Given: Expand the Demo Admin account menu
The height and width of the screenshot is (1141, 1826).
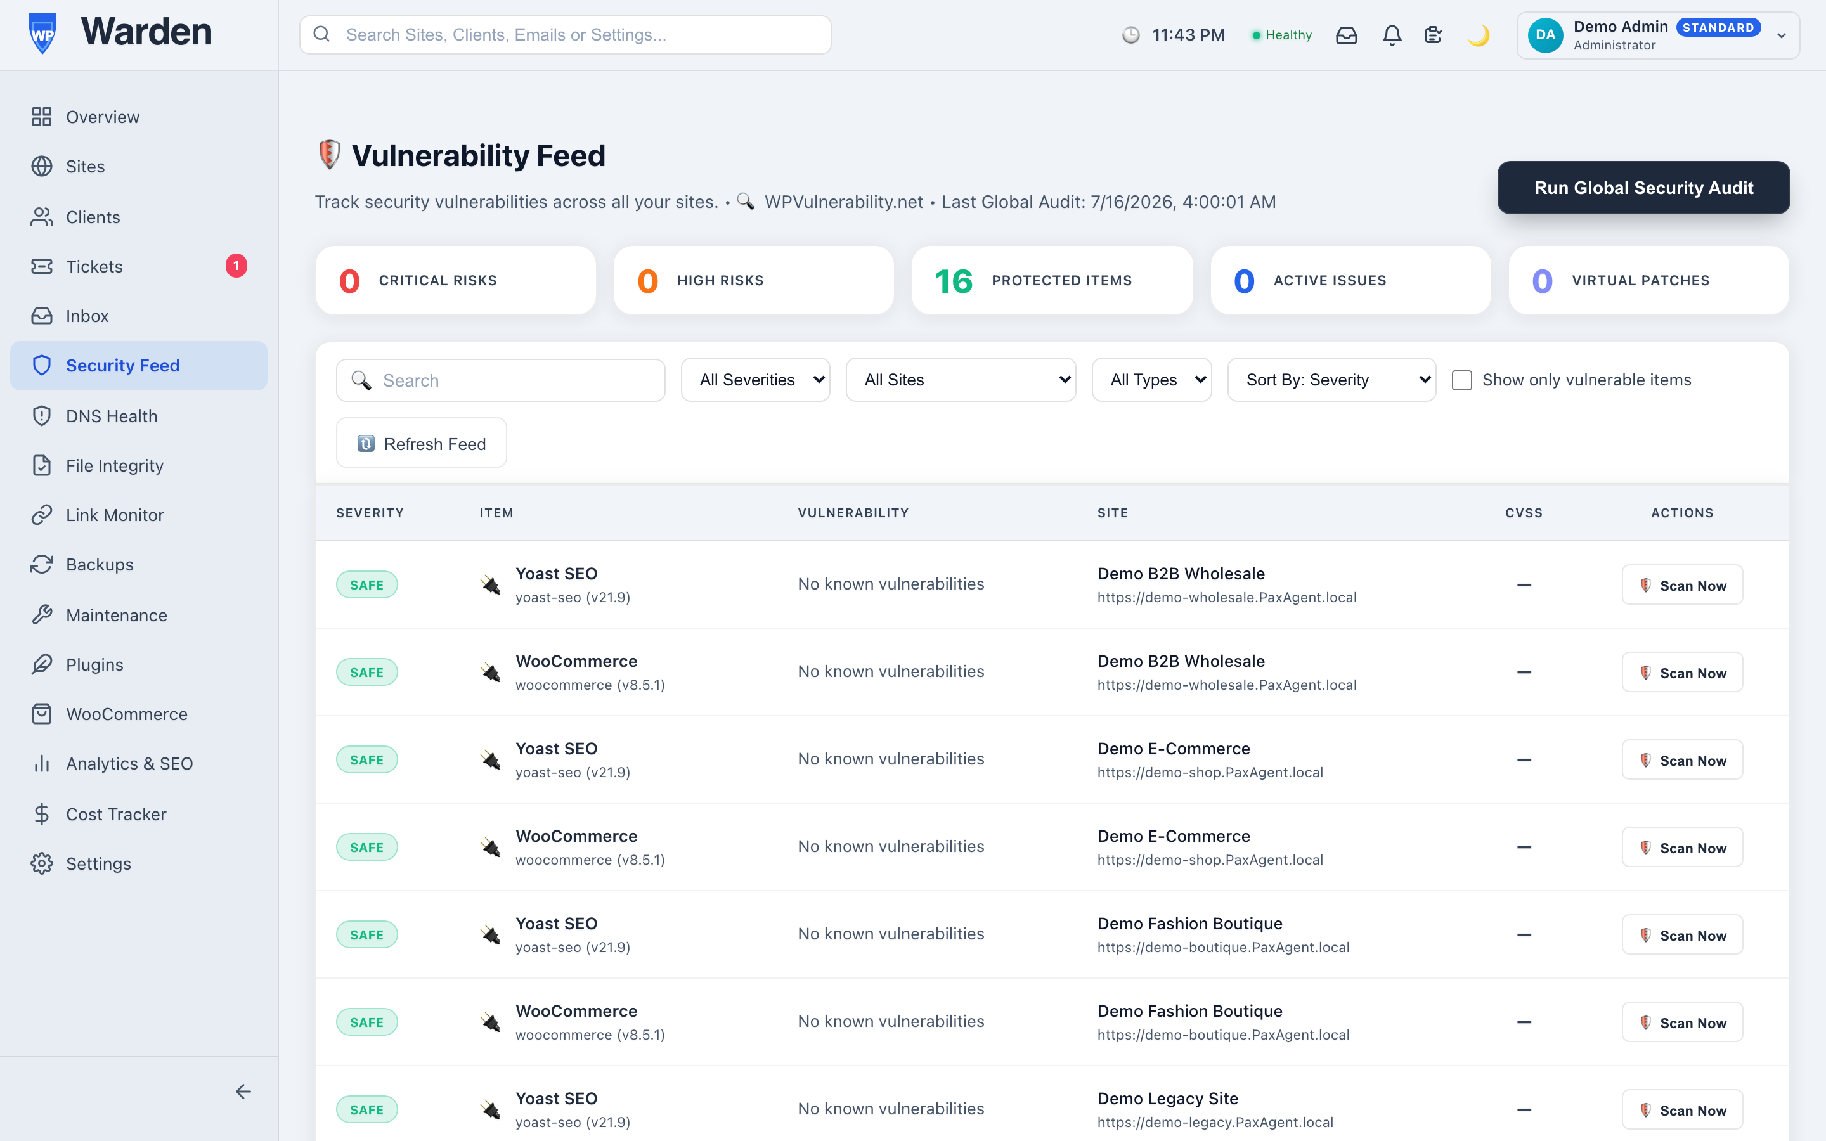Looking at the screenshot, I should pos(1658,35).
